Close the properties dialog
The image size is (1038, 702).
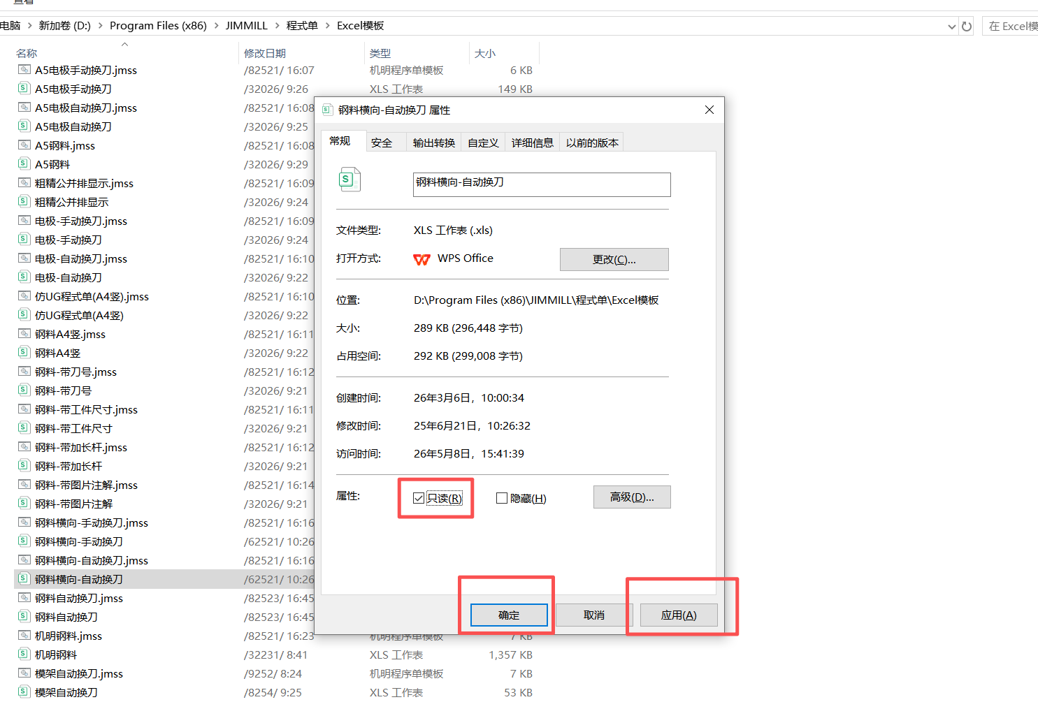click(x=709, y=110)
